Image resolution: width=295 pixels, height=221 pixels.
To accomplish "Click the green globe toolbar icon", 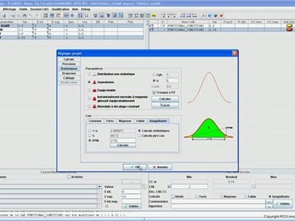I will tap(215, 15).
